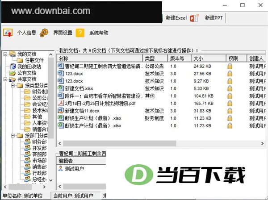Click the 系统帮助 label
The image size is (268, 200).
point(99,33)
